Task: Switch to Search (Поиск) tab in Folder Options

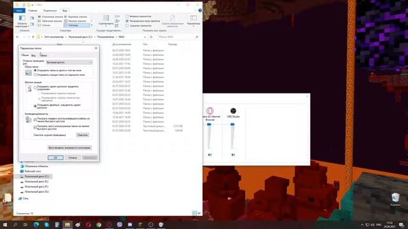Action: [x=43, y=55]
